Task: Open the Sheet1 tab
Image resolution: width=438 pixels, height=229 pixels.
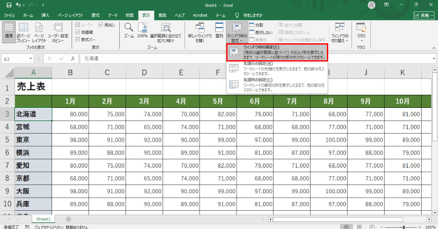Action: 43,220
